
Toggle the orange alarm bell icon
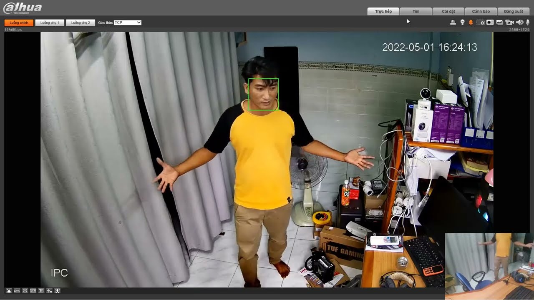(471, 22)
